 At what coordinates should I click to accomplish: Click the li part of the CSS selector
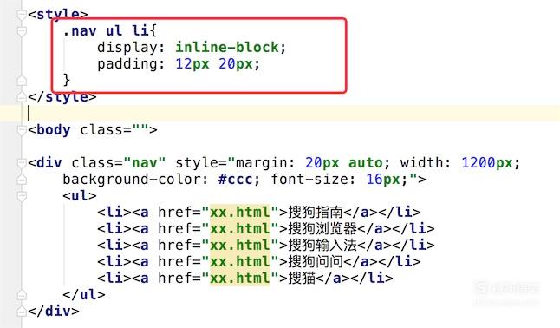point(140,30)
